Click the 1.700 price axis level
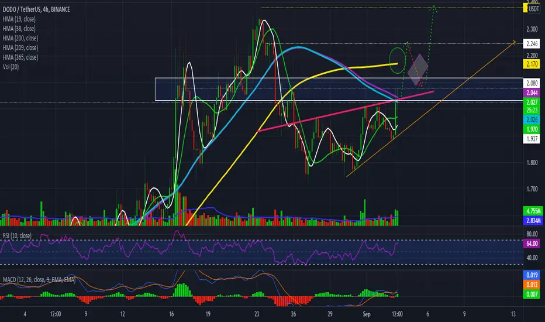 [532, 189]
